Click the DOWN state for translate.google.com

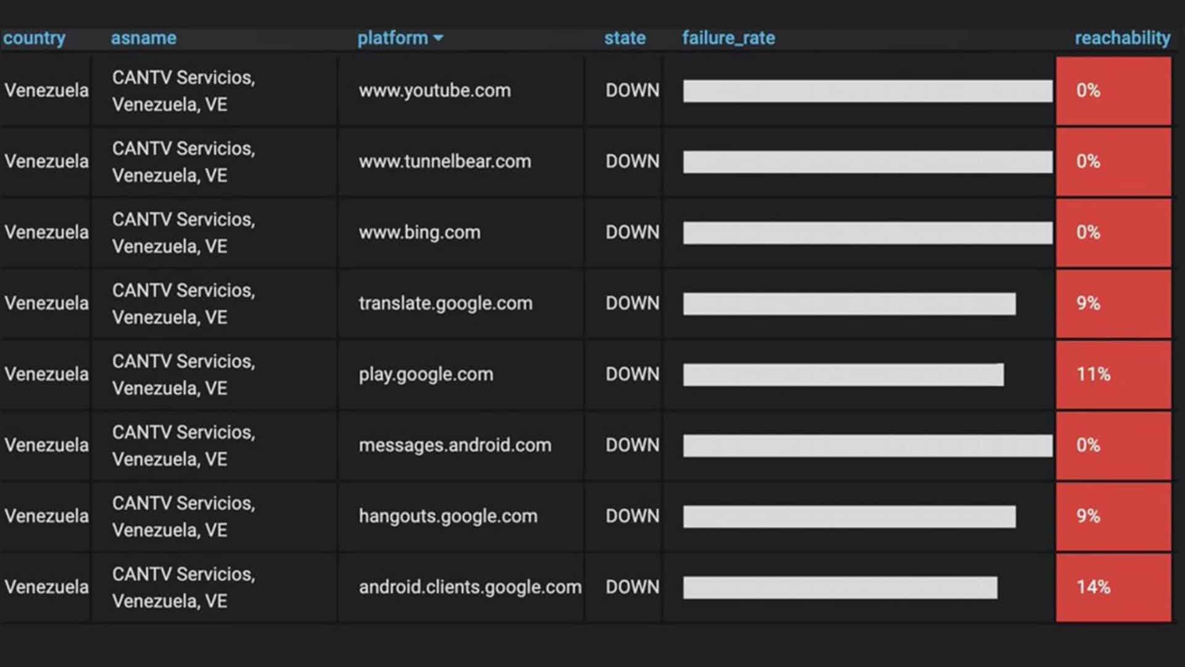(631, 303)
